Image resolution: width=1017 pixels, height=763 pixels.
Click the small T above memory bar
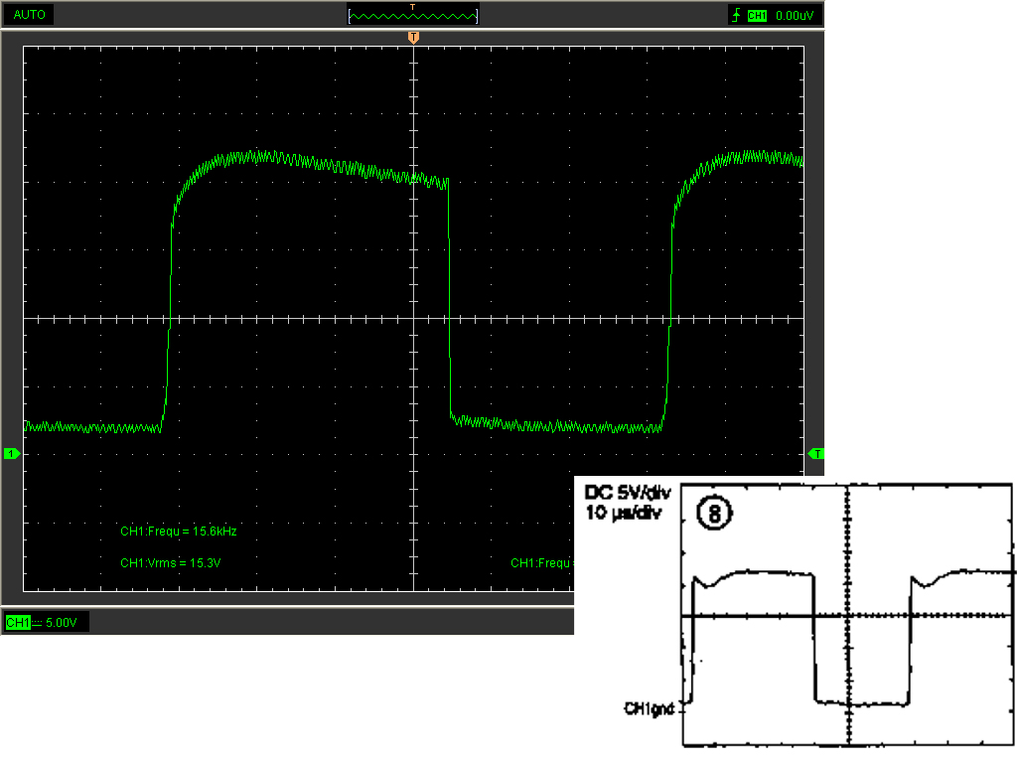(x=413, y=6)
